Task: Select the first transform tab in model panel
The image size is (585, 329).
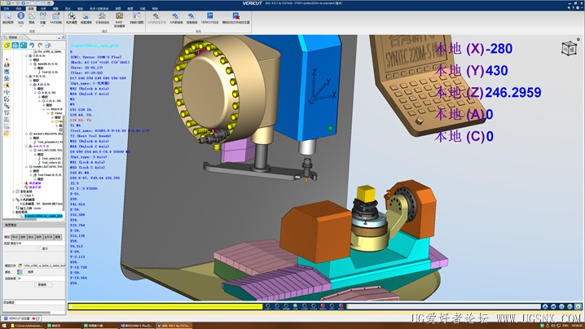Action: point(15,237)
